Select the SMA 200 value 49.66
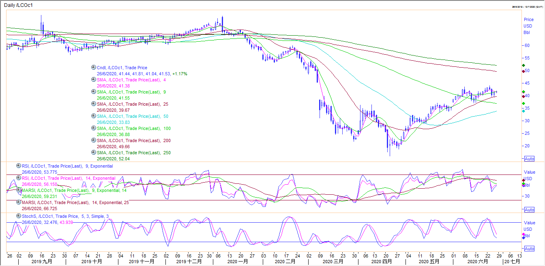 (x=113, y=147)
